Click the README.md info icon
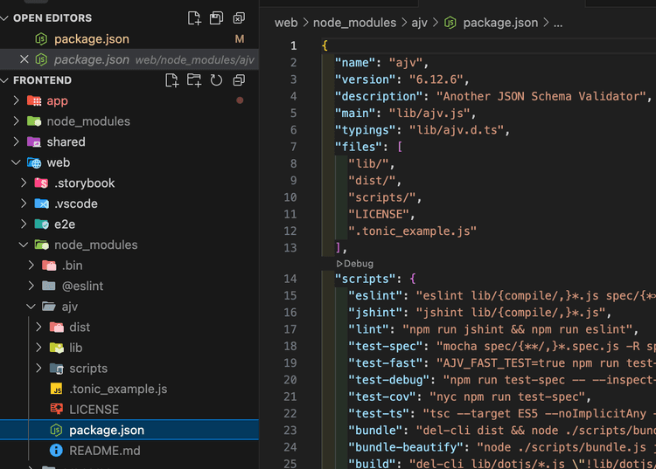The image size is (656, 469). (x=56, y=450)
